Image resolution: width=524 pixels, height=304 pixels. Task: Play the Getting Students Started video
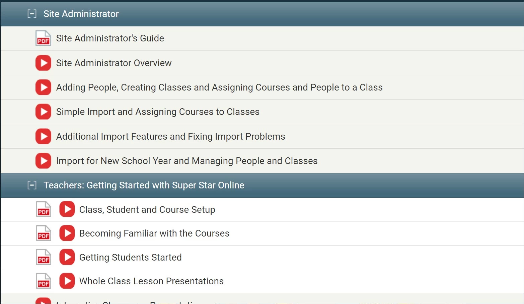(x=67, y=257)
